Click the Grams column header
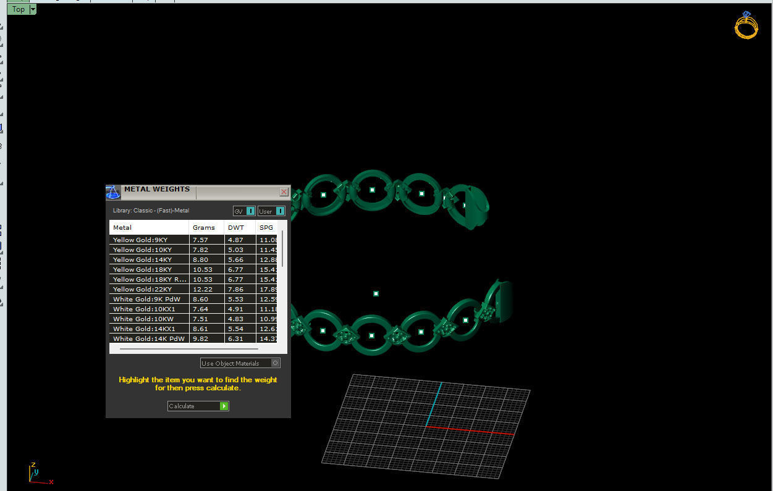Viewport: 773px width, 491px height. click(206, 227)
